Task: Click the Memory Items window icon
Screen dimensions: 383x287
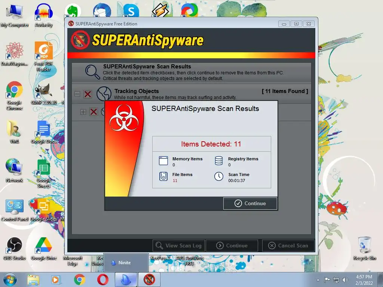Action: pos(163,161)
